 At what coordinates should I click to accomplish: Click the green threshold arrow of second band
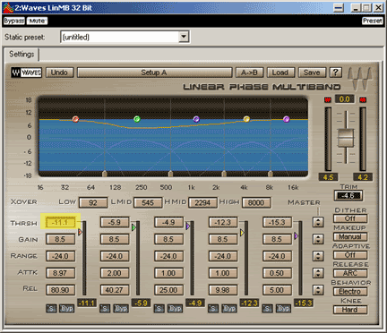[133, 227]
